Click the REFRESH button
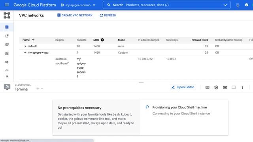Viewport: 253px width, 142px height. coord(108,15)
